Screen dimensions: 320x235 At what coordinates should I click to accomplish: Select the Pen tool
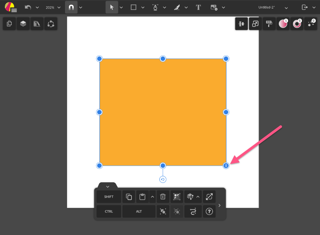[155, 7]
